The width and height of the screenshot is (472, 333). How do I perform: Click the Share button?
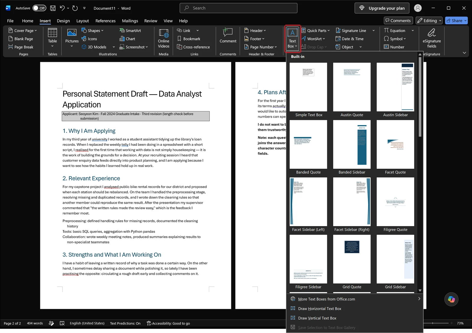pyautogui.click(x=456, y=21)
